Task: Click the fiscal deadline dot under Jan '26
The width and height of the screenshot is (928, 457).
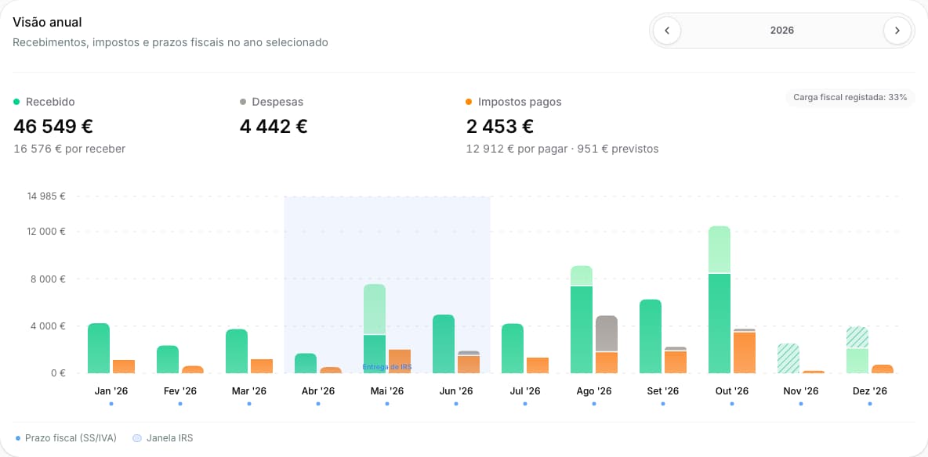Action: coord(111,404)
